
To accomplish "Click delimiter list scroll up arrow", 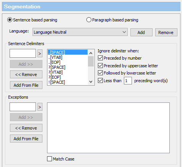I will tap(91, 53).
